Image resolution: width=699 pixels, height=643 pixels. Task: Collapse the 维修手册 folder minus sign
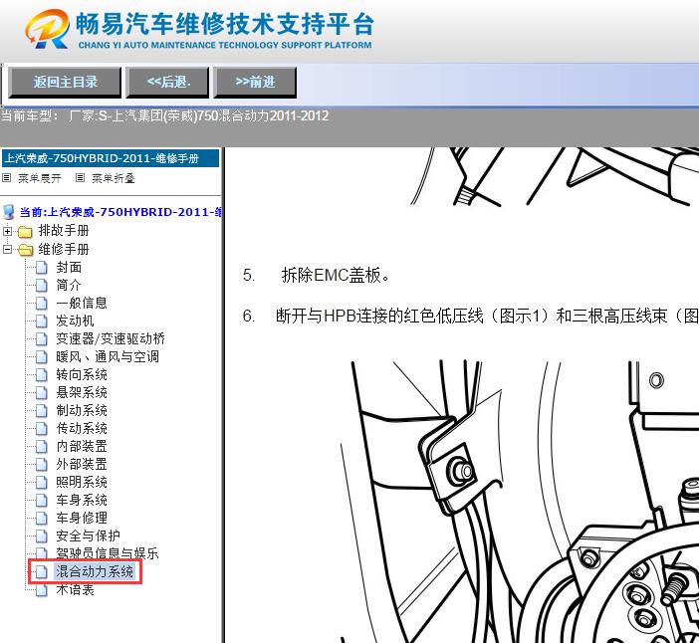7,249
